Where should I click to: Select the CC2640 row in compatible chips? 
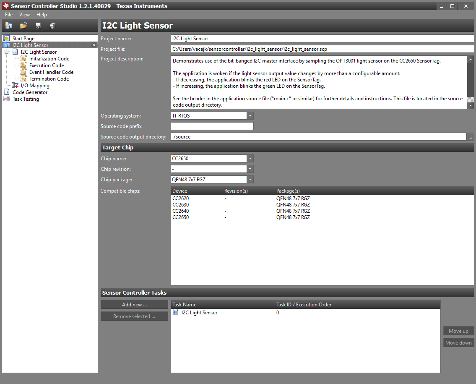pyautogui.click(x=322, y=211)
